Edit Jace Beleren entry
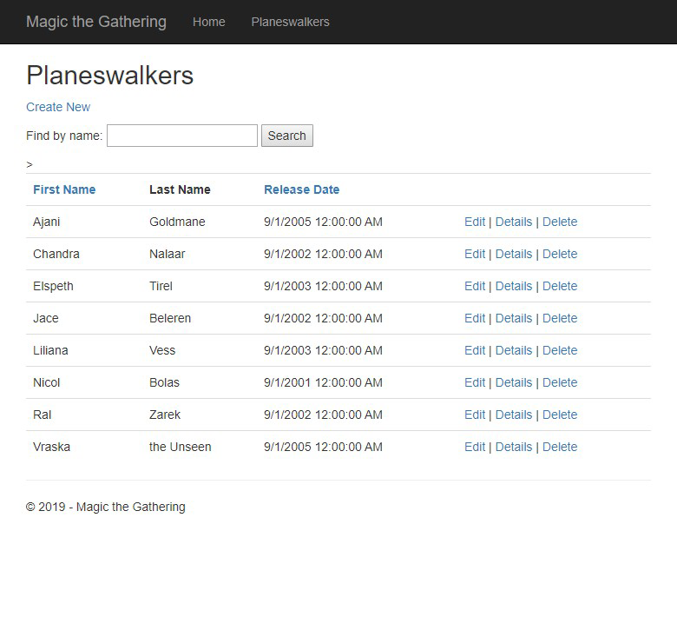677x637 pixels. pos(475,318)
